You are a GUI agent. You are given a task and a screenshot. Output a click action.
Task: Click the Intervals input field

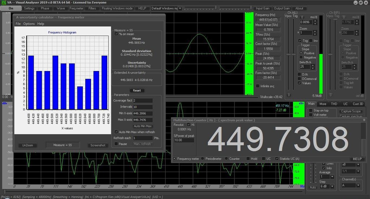(143, 107)
